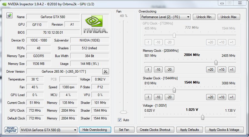
Task: Click the Set Fan button
Action: pos(124,130)
